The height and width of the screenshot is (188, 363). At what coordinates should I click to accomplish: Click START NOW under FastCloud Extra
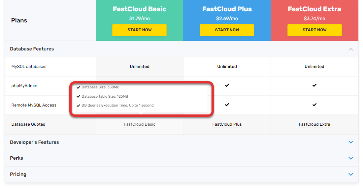pos(314,30)
